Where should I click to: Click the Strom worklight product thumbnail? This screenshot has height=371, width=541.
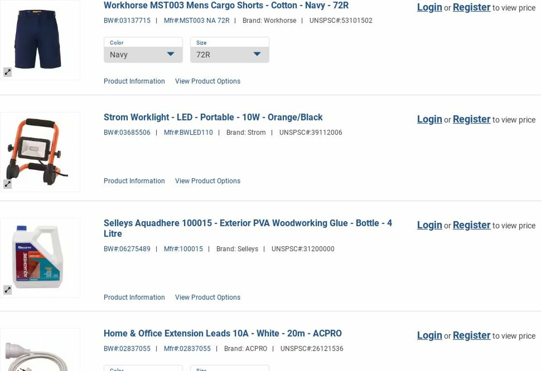click(x=40, y=151)
